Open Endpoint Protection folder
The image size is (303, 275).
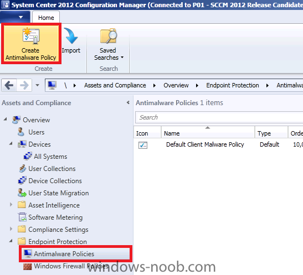58,242
